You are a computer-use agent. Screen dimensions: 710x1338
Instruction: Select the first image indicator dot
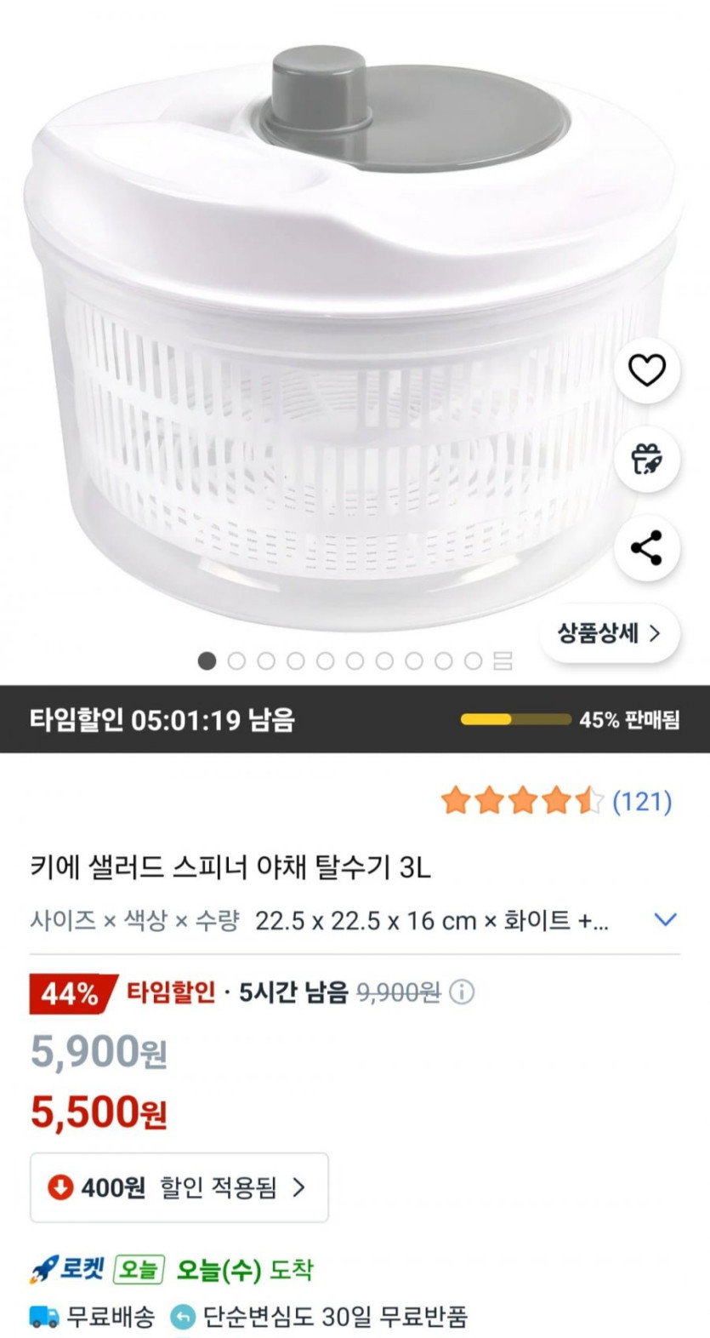click(207, 660)
